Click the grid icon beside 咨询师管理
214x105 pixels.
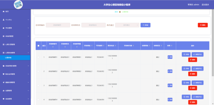3,36
